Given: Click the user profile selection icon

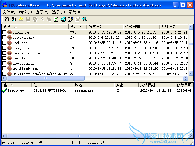Looking at the screenshot, I should tap(14, 19).
